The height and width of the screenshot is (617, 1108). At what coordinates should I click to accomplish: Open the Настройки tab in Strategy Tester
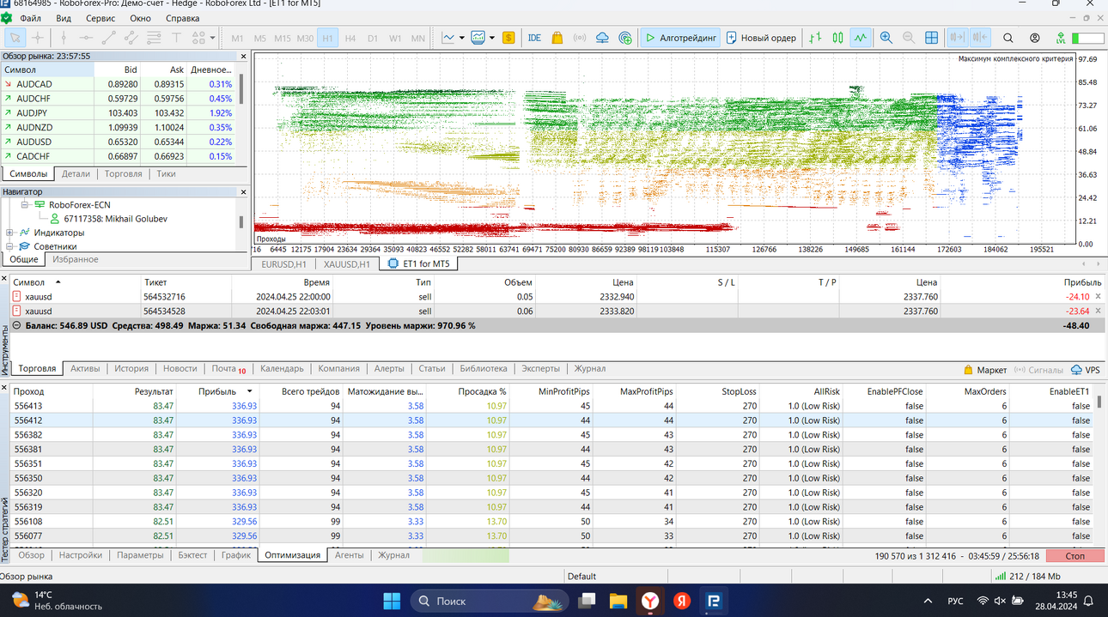(81, 555)
